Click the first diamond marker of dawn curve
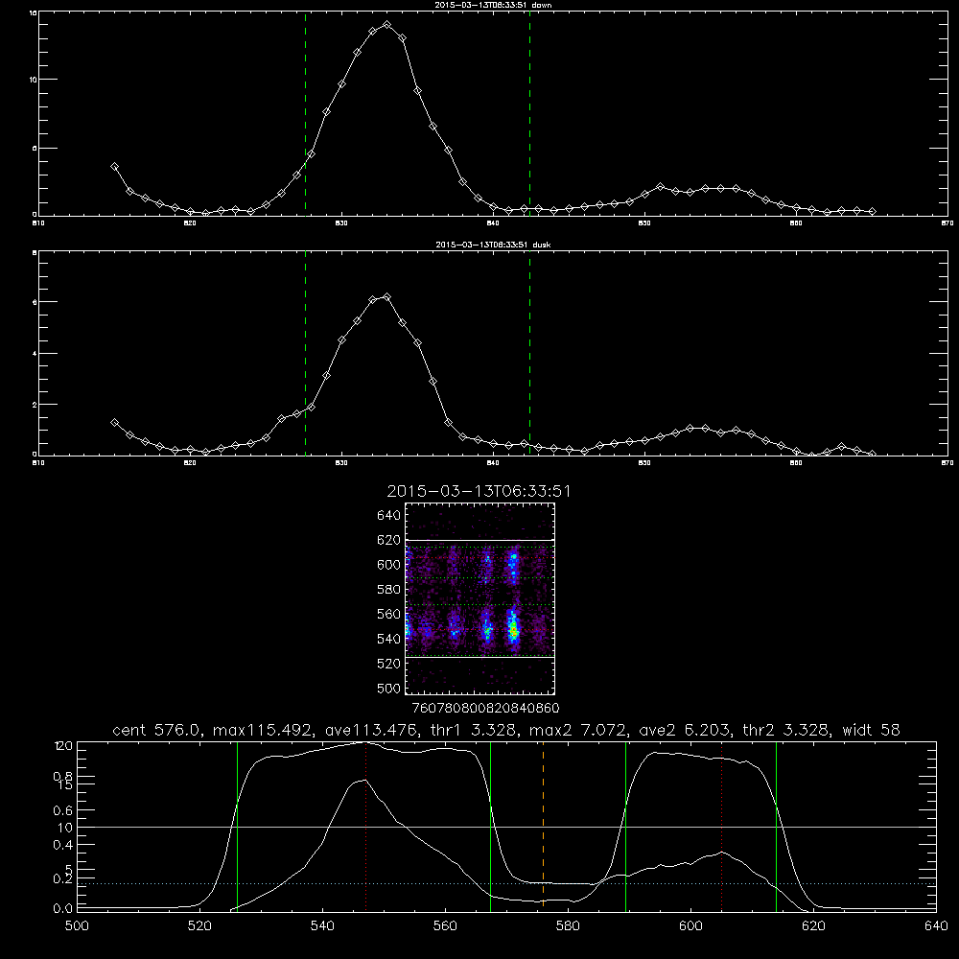Viewport: 959px width, 959px height. pos(114,166)
